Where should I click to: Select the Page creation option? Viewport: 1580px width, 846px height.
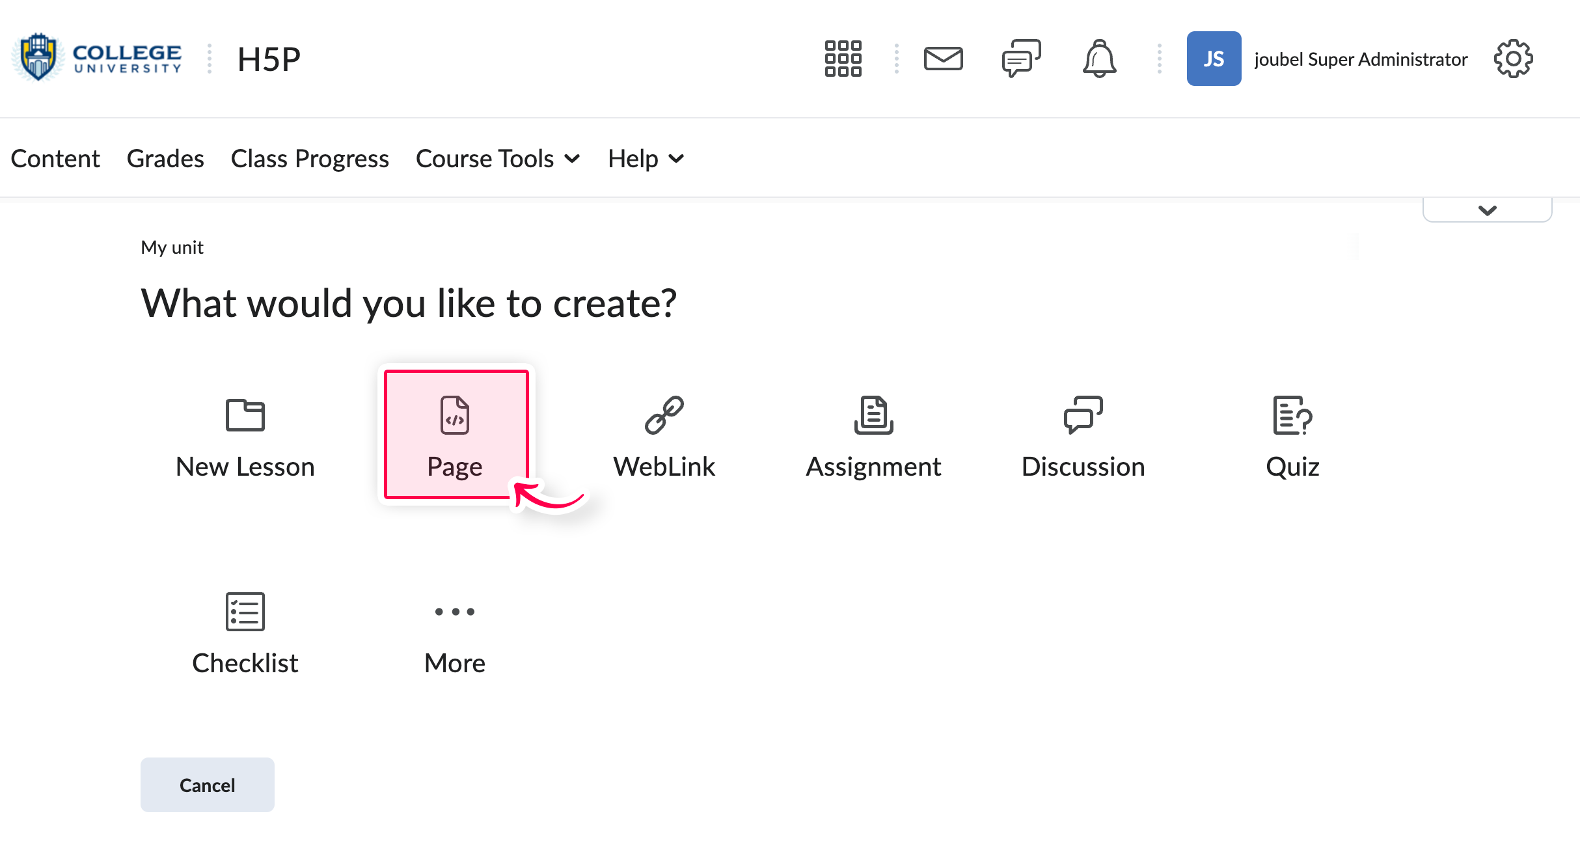pos(456,435)
